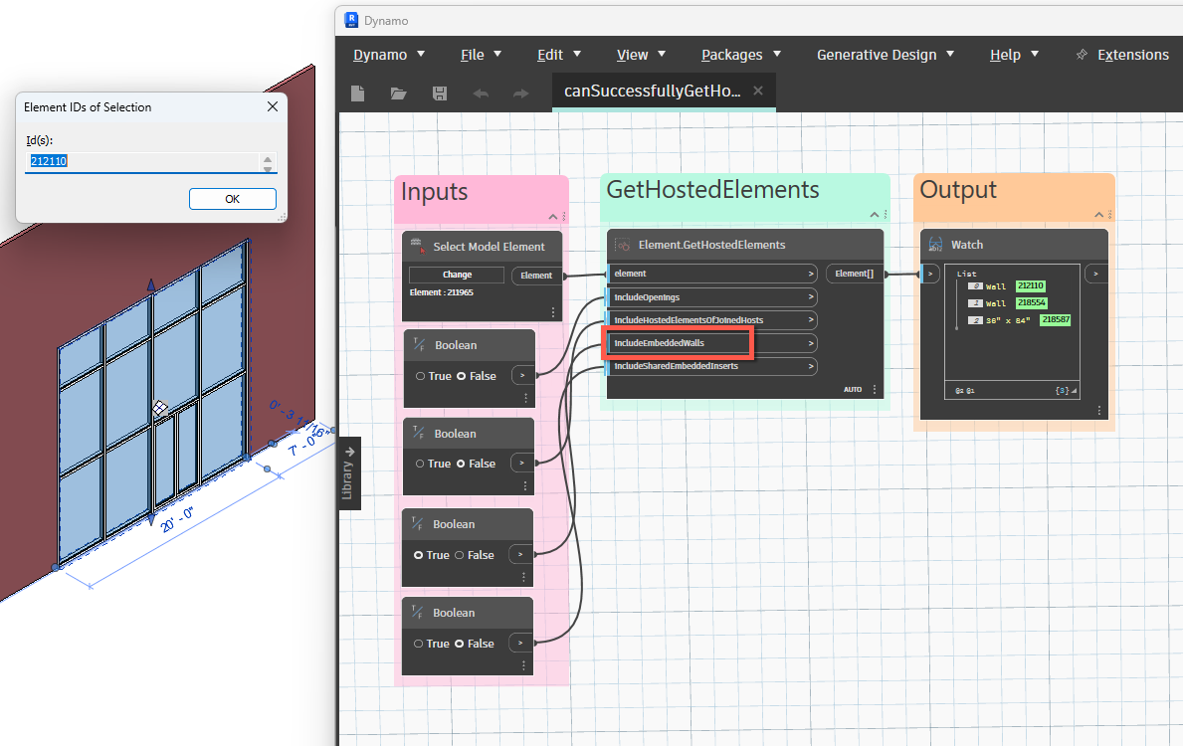Open the Watch node's three-dot menu
Image resolution: width=1183 pixels, height=746 pixels.
1099,411
